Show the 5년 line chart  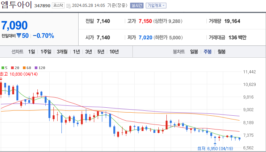[101, 52]
